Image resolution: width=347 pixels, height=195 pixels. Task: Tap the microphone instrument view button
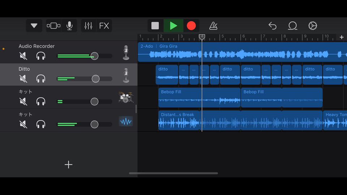[x=69, y=26]
